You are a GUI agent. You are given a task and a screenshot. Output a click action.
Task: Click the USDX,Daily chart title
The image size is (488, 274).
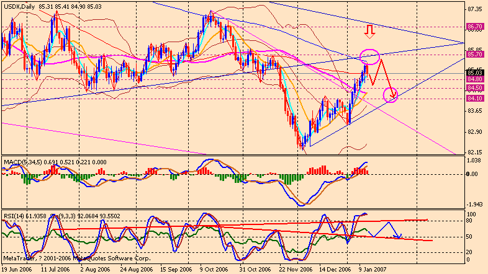(x=19, y=7)
